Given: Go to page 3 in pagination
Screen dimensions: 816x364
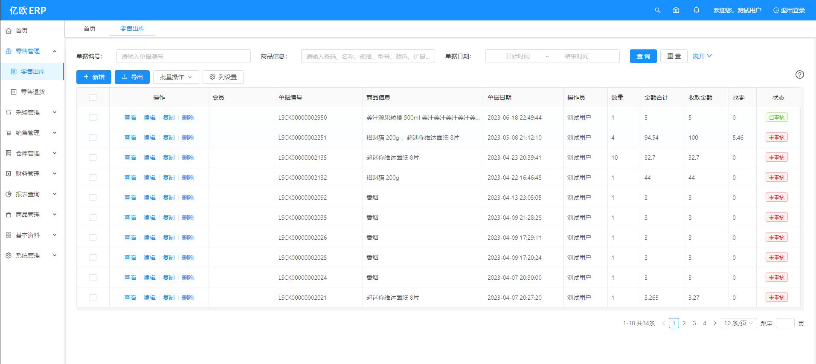Looking at the screenshot, I should (694, 323).
